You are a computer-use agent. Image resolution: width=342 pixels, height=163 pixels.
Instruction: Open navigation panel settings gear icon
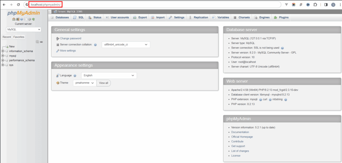[29, 19]
